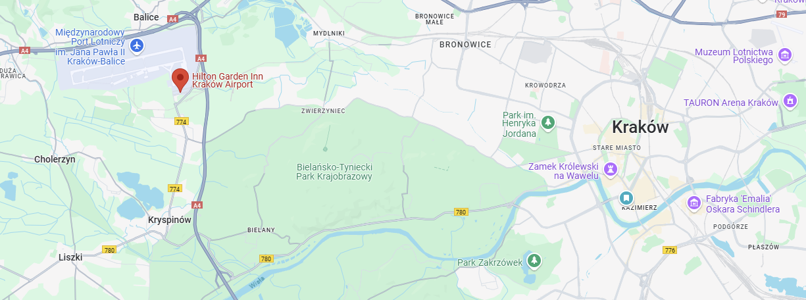Select the Kryspinów town label

tap(170, 220)
